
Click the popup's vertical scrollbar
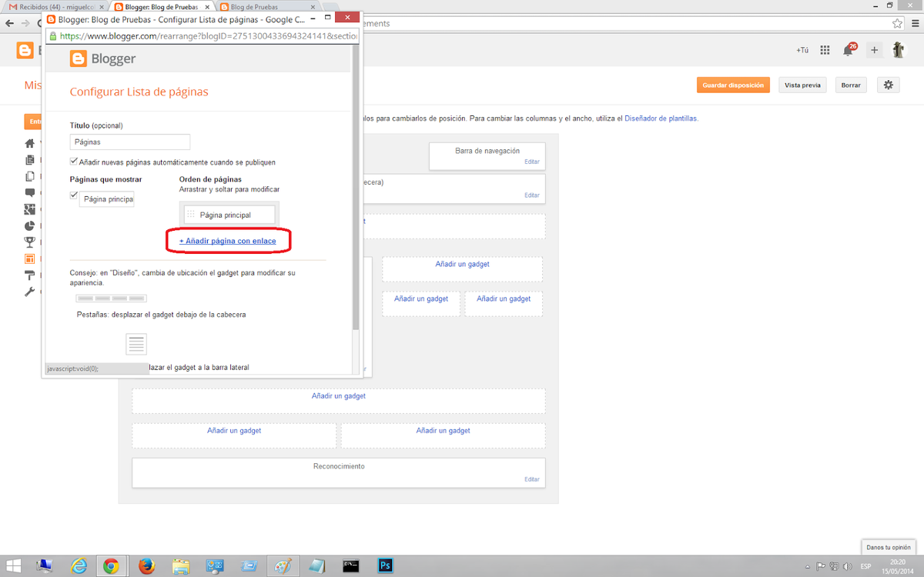coord(355,192)
